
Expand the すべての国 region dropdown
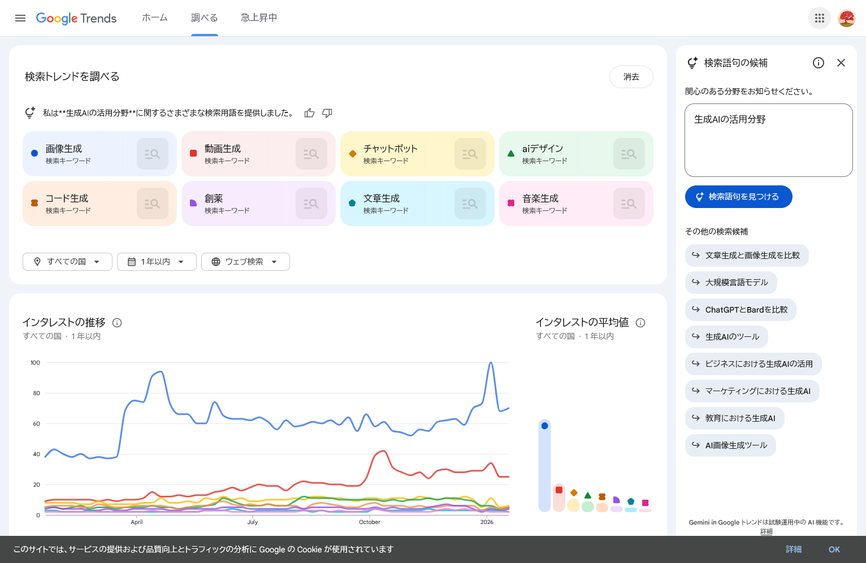[67, 262]
